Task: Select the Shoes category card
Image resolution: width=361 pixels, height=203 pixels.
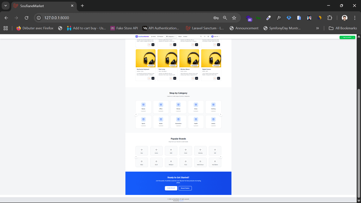Action: (196, 107)
